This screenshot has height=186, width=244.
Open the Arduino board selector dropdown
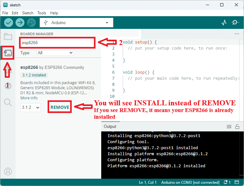pos(76,23)
